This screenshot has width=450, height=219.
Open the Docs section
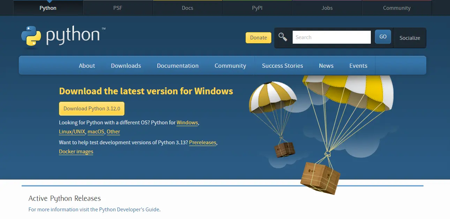pos(187,8)
